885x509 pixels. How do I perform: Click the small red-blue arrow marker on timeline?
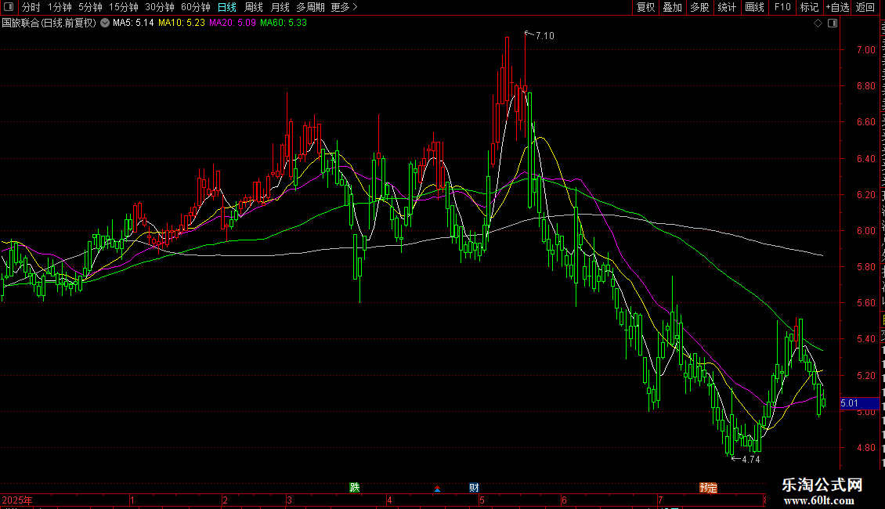(438, 489)
